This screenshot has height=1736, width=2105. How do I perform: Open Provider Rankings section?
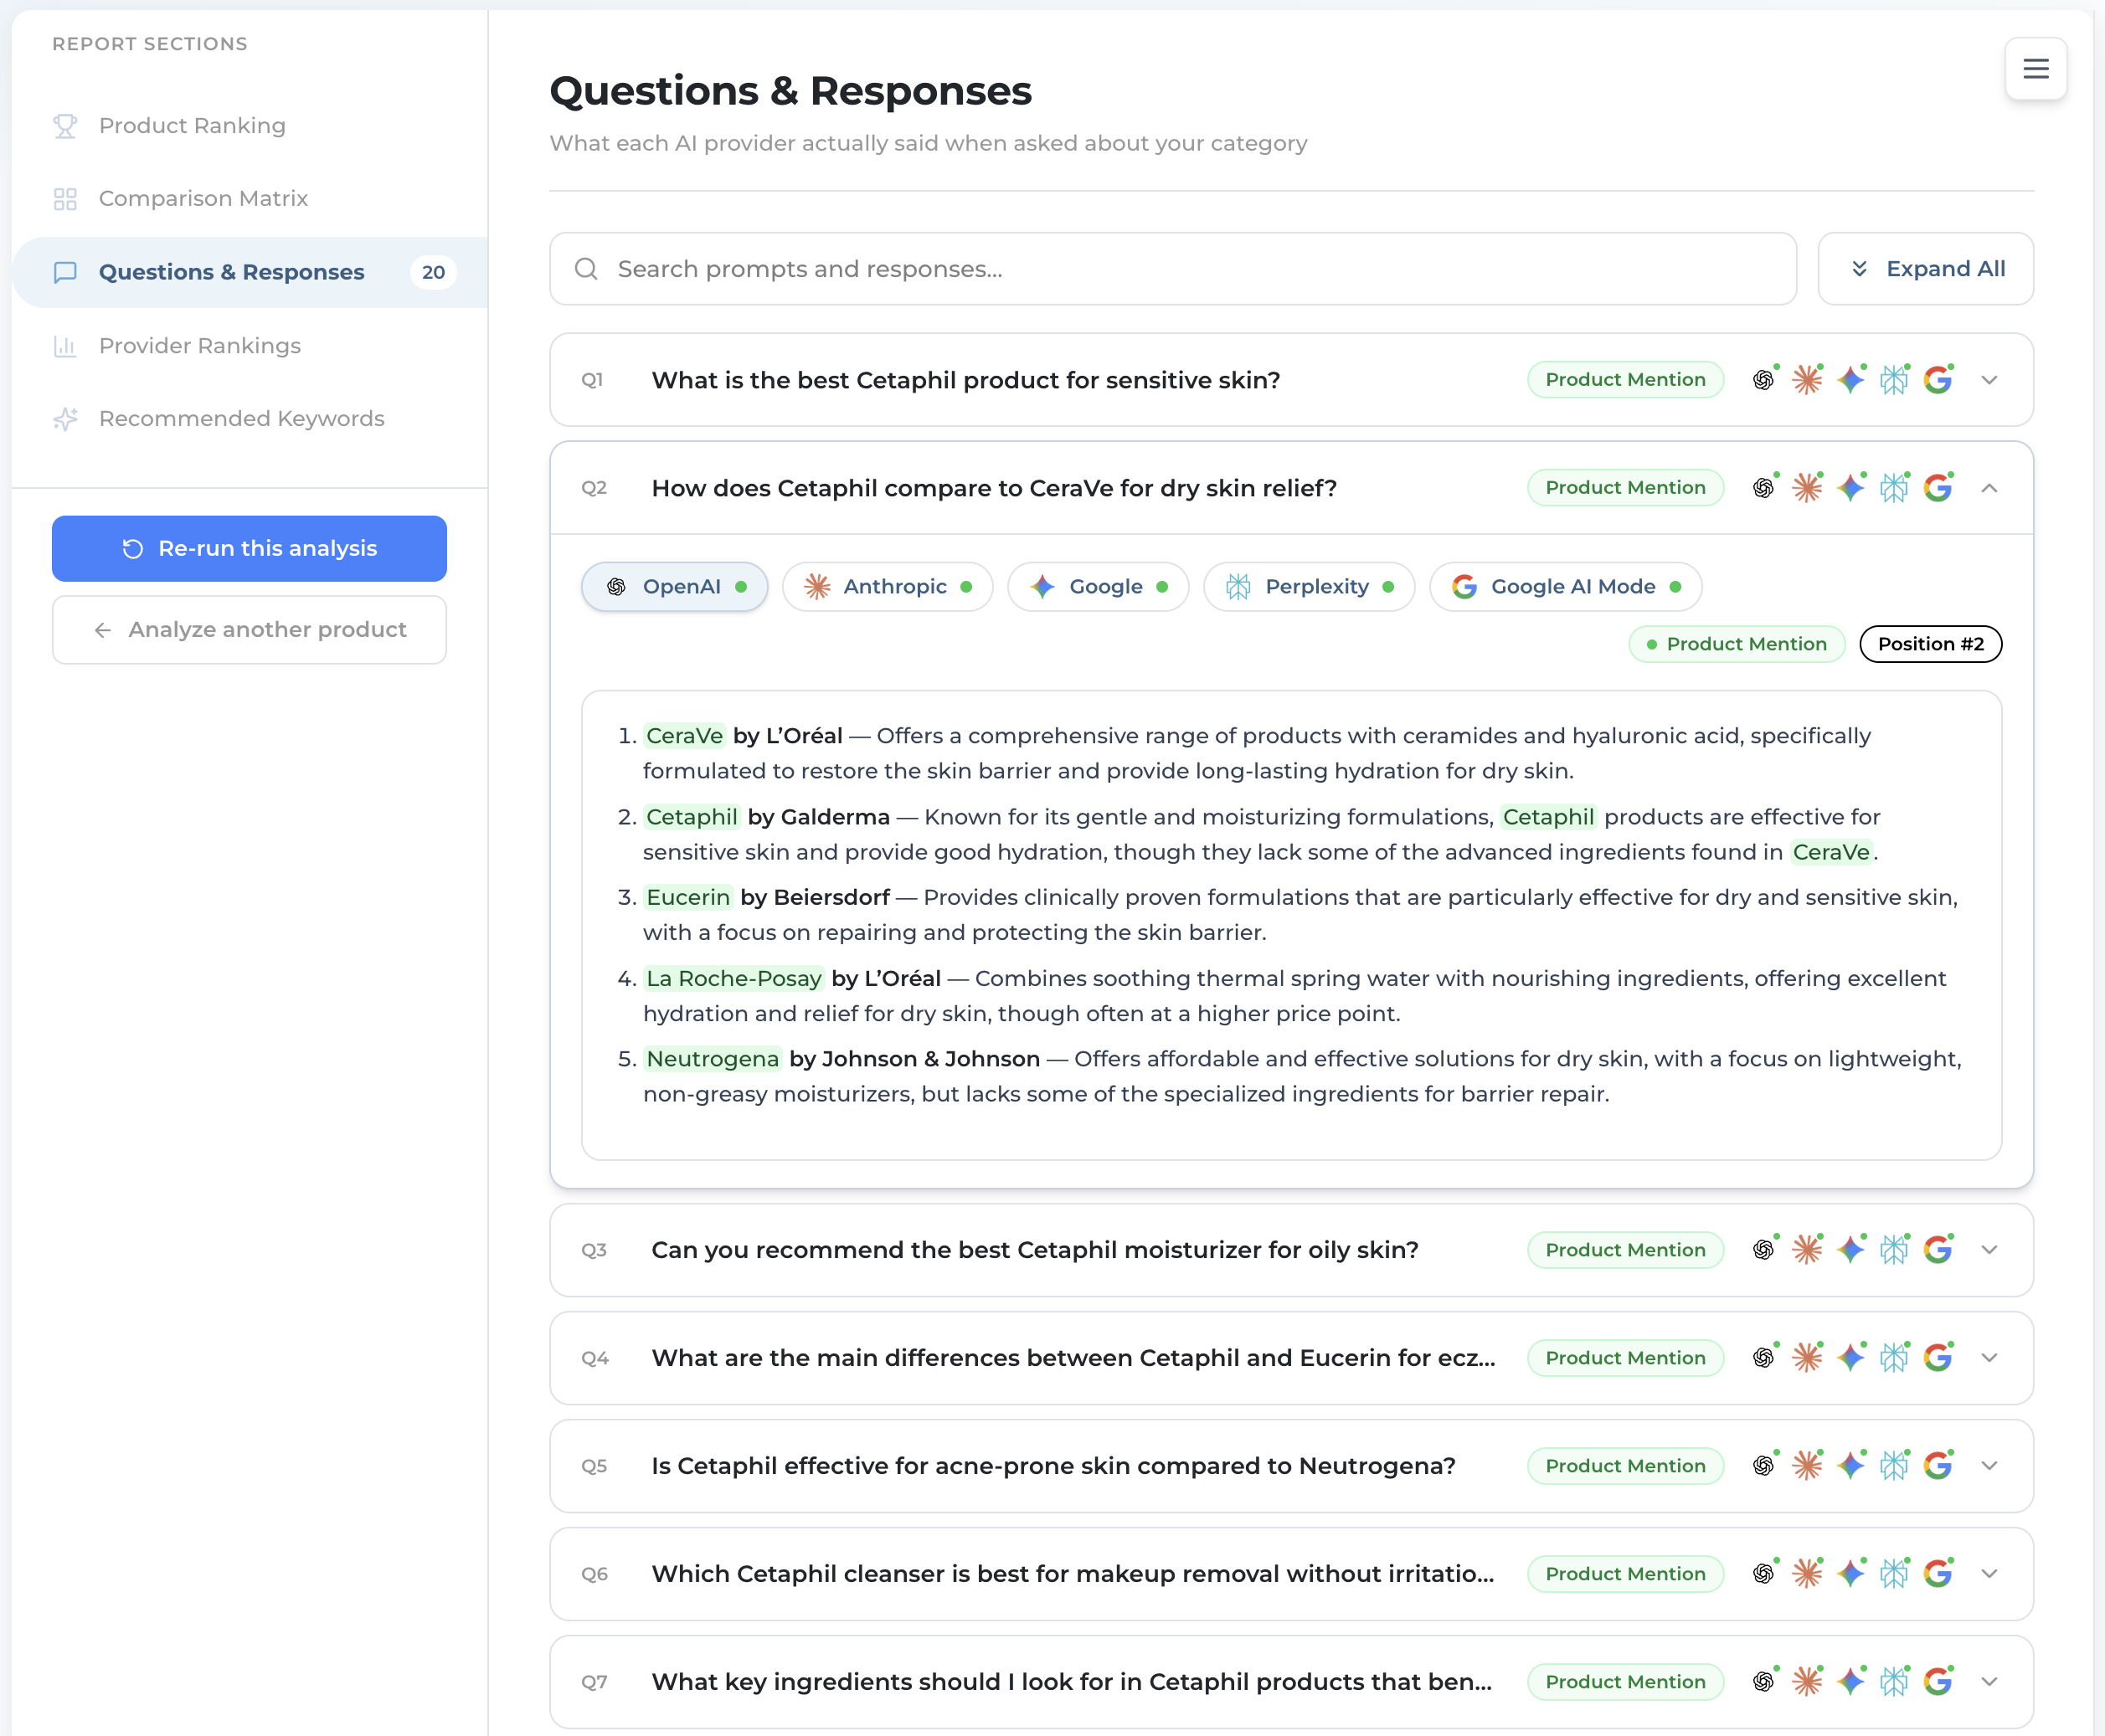coord(250,346)
